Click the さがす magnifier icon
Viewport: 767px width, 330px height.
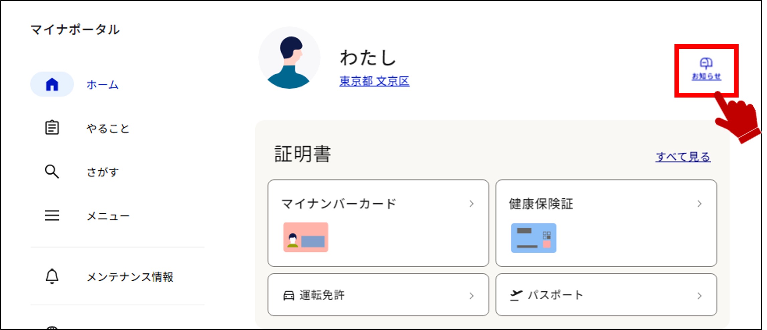[x=52, y=171]
